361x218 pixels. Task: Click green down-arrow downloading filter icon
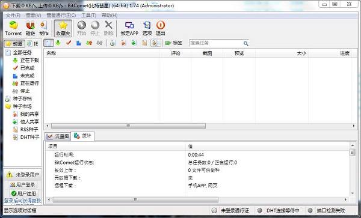pyautogui.click(x=58, y=43)
